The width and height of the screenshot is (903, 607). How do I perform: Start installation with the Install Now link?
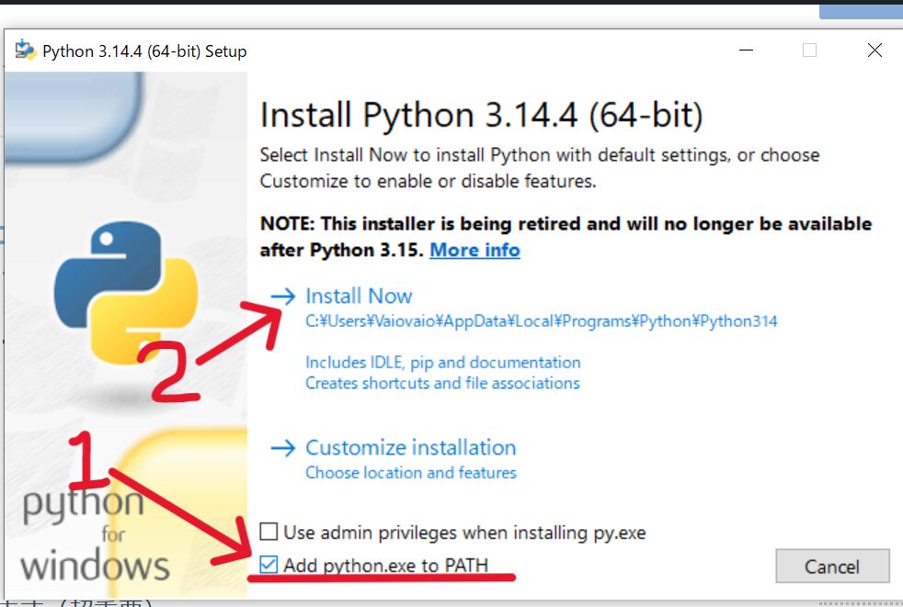tap(359, 296)
